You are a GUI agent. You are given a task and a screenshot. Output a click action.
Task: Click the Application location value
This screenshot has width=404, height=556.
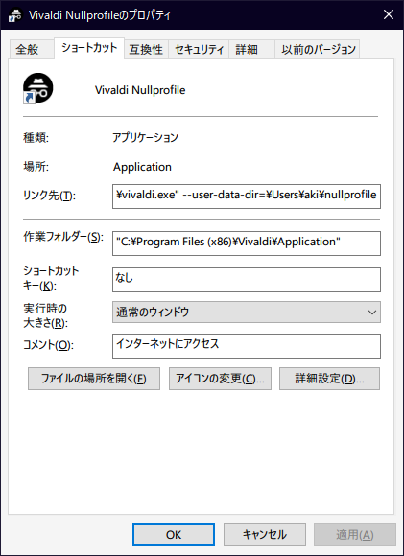pos(142,167)
